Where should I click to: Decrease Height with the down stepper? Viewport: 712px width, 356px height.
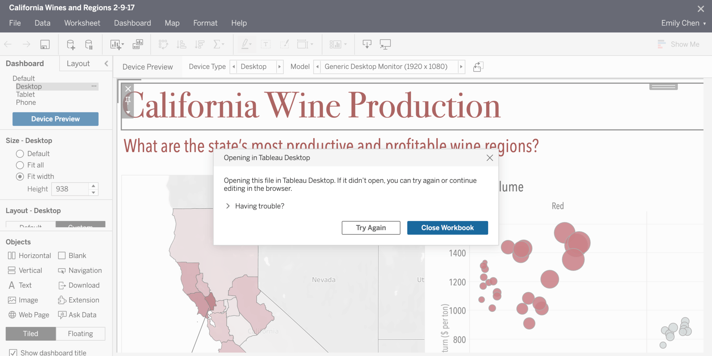click(93, 193)
